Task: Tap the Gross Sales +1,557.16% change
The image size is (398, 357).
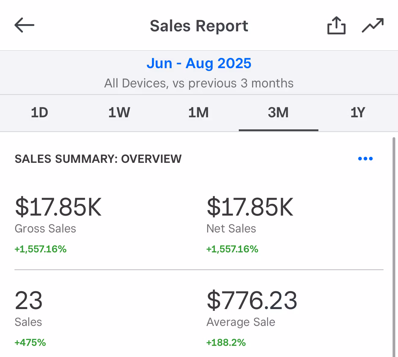Action: (x=40, y=249)
